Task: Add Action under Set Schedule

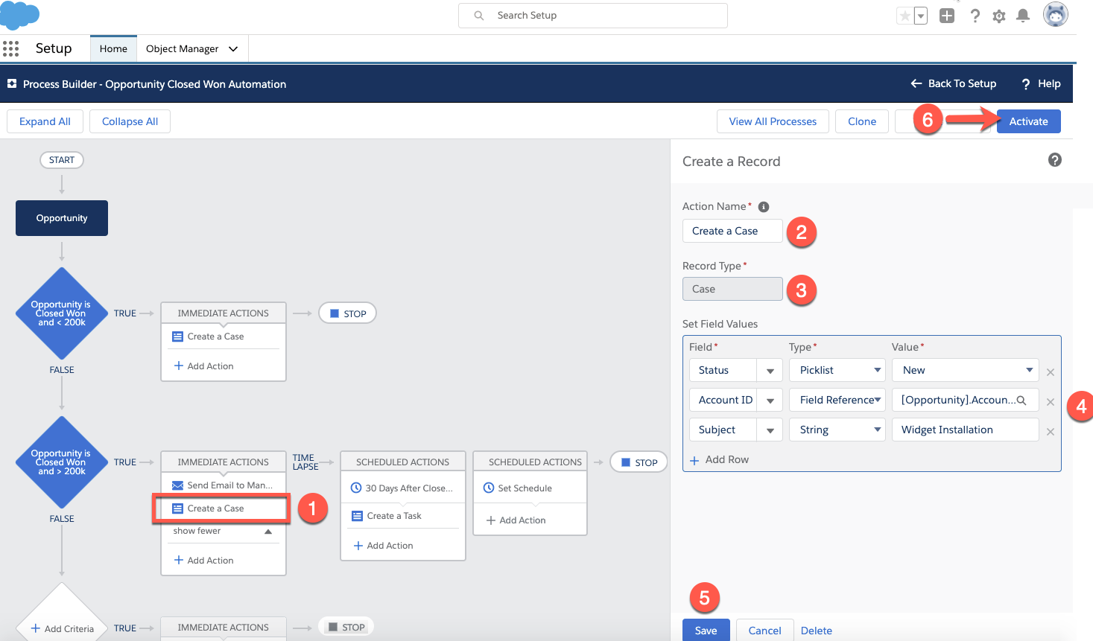Action: (516, 520)
